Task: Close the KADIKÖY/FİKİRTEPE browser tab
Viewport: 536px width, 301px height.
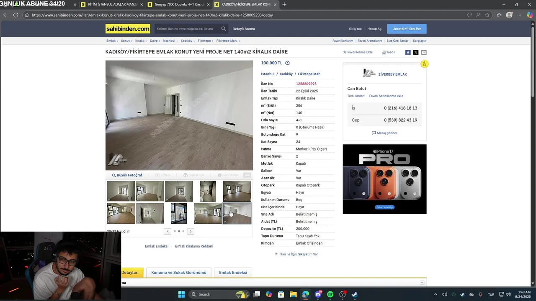Action: point(275,5)
